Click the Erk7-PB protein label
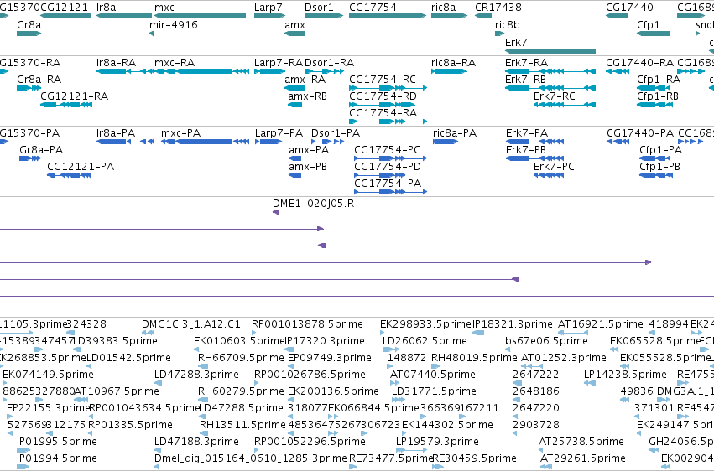Viewport: 714px width, 471px height. click(526, 149)
